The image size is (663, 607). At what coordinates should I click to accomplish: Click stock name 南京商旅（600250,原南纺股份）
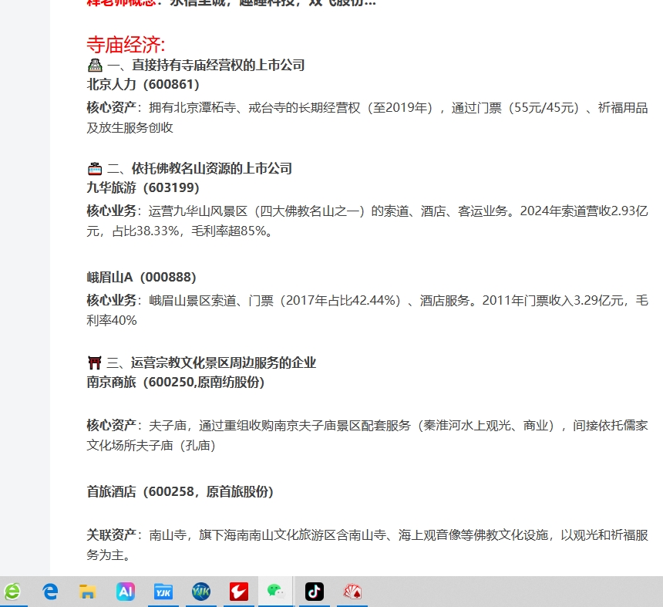click(176, 382)
